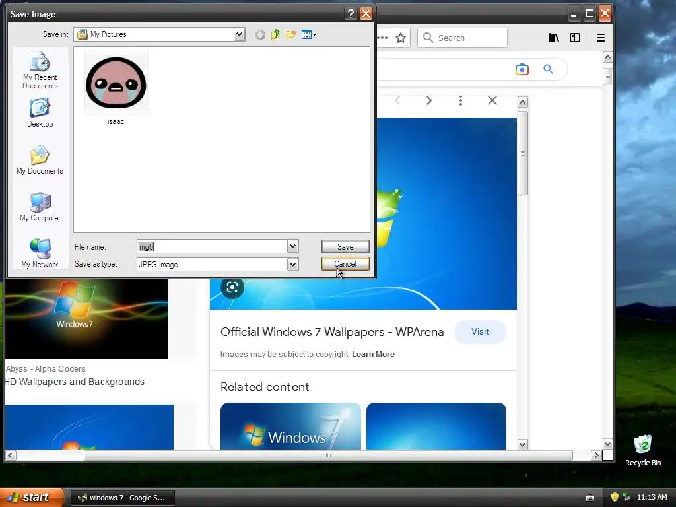Click the Back arrow in Save dialog toolbar
The width and height of the screenshot is (676, 507).
pos(260,34)
